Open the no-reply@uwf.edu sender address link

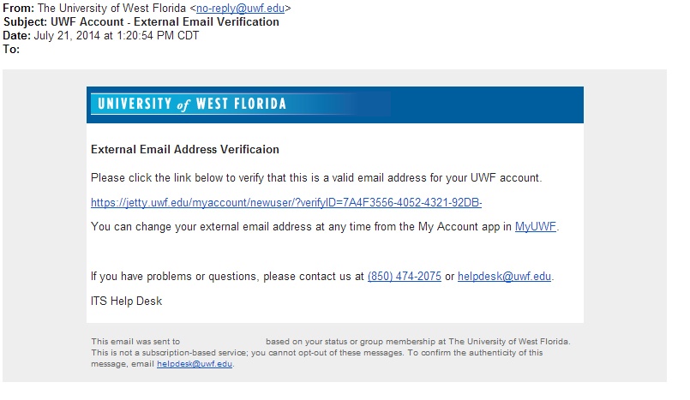(x=240, y=9)
